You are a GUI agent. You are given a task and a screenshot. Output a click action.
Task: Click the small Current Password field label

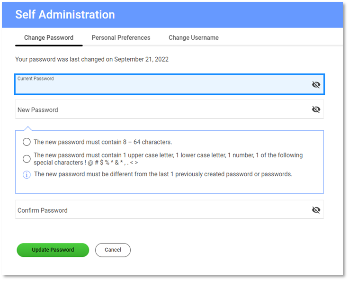click(36, 79)
